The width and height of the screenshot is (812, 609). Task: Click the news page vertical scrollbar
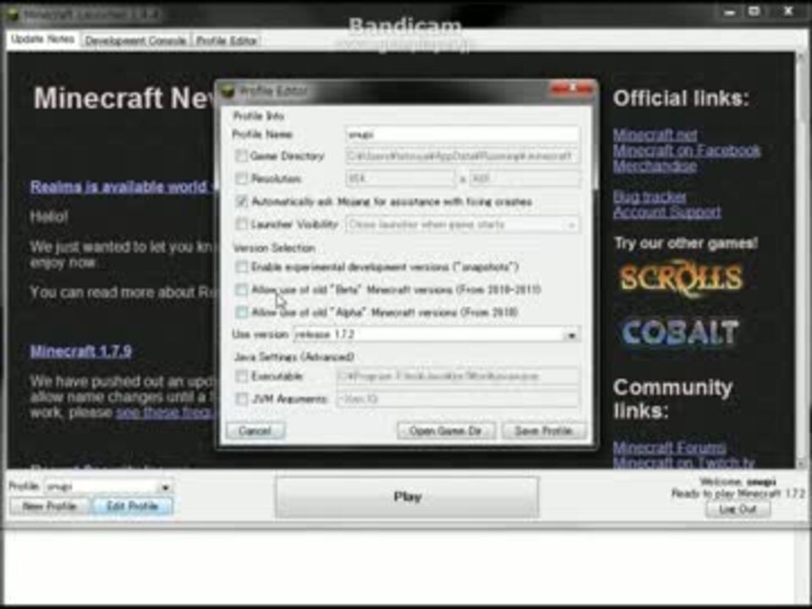(x=801, y=259)
